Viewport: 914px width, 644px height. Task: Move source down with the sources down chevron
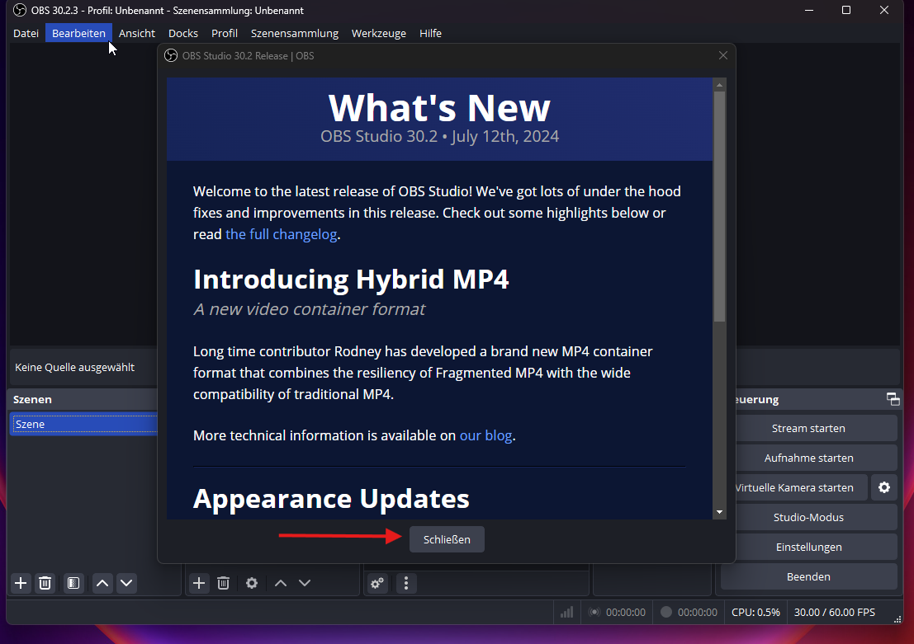pyautogui.click(x=305, y=583)
